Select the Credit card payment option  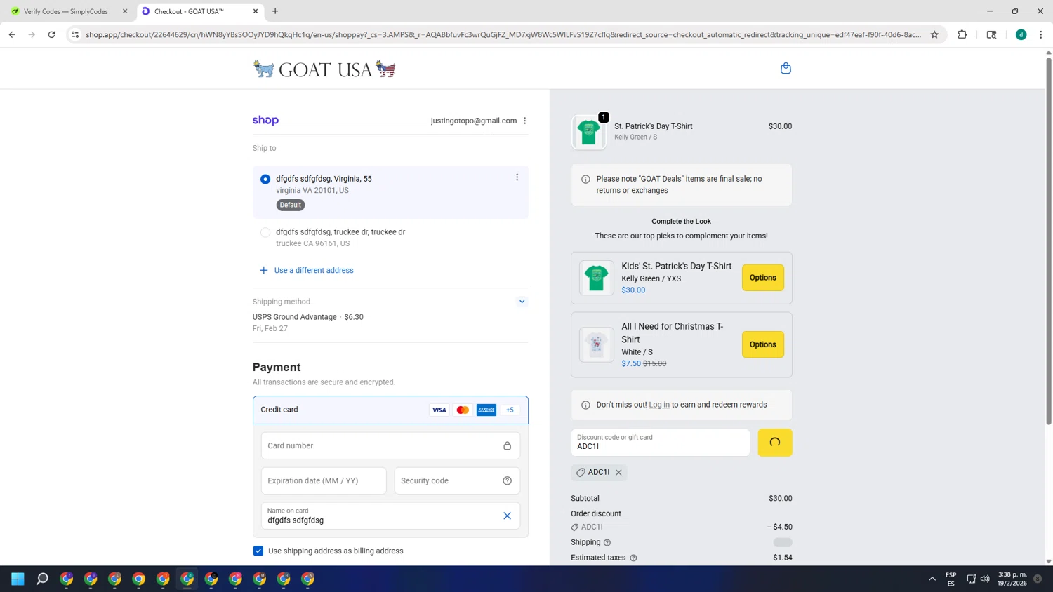pyautogui.click(x=390, y=410)
